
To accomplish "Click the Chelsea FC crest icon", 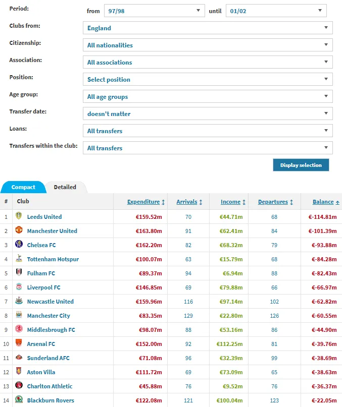I will (19, 245).
